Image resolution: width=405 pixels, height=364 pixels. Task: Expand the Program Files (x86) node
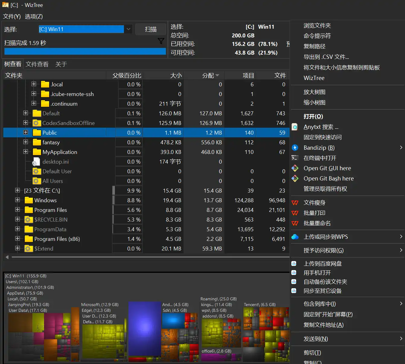point(17,238)
